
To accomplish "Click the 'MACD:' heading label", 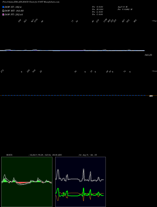I will coord(9,155).
